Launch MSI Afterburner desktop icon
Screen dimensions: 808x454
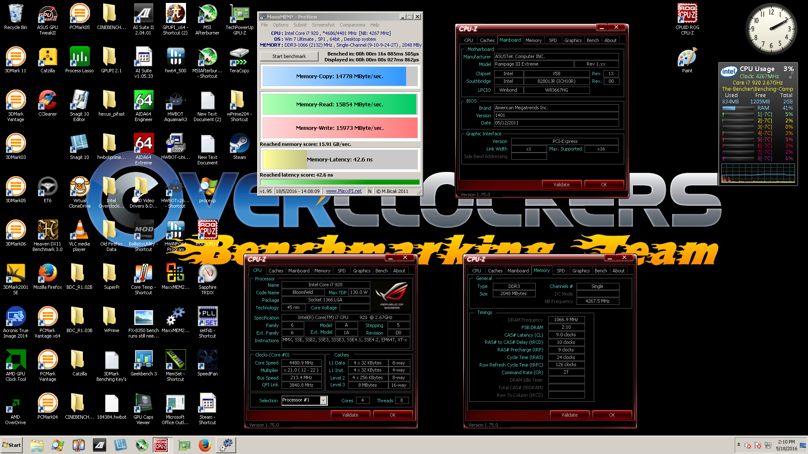(207, 19)
